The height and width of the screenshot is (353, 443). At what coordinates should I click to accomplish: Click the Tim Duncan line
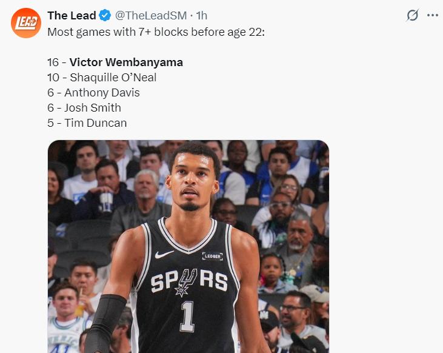click(87, 123)
